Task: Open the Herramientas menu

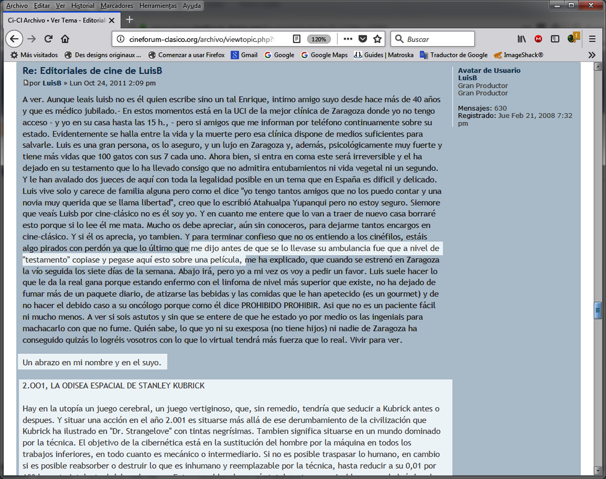Action: (x=157, y=6)
